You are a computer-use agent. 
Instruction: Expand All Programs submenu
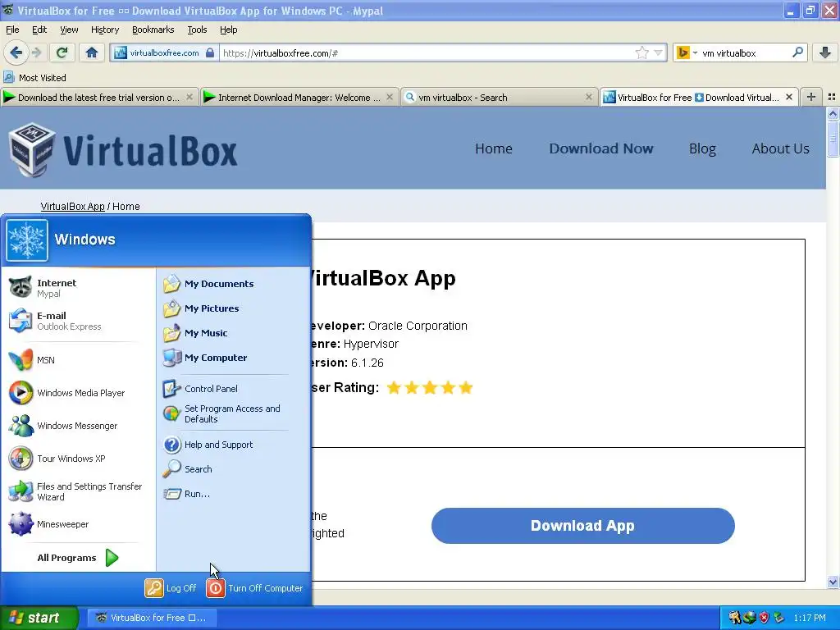(78, 558)
